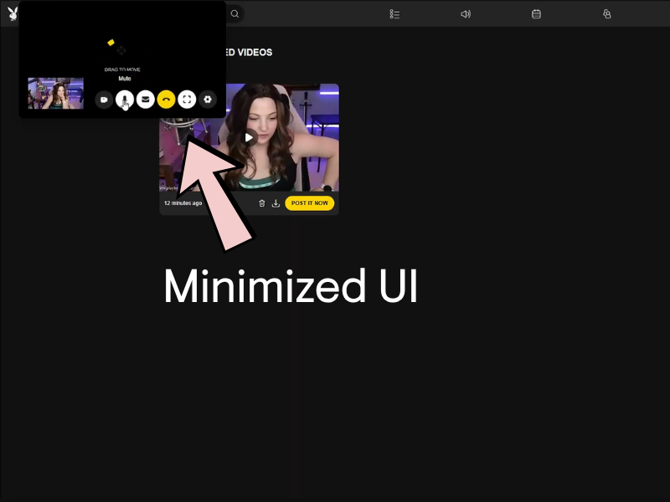670x502 pixels.
Task: End the call with yellow hang-up button
Action: [x=166, y=100]
